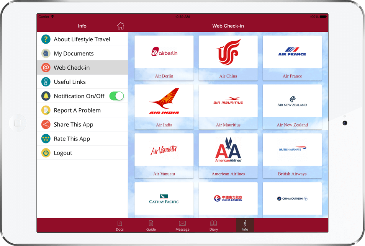
Task: Select the Info tab in bottom bar
Action: [245, 225]
